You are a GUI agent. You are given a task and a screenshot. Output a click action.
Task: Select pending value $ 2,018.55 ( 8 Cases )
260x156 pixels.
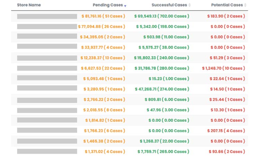(x=104, y=110)
